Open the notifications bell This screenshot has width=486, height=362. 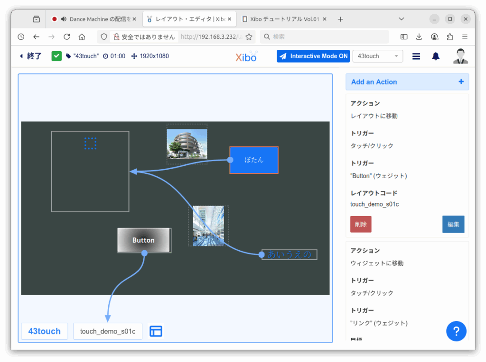435,56
